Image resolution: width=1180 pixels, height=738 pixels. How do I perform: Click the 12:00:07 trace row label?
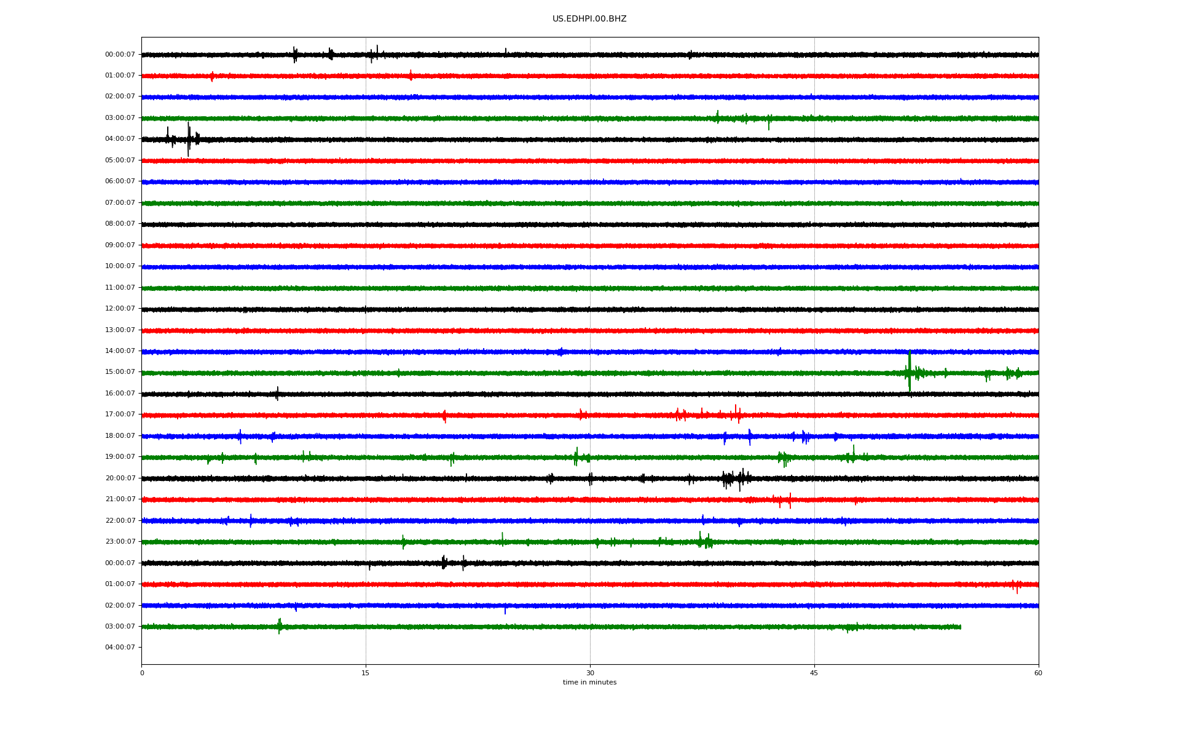120,309
